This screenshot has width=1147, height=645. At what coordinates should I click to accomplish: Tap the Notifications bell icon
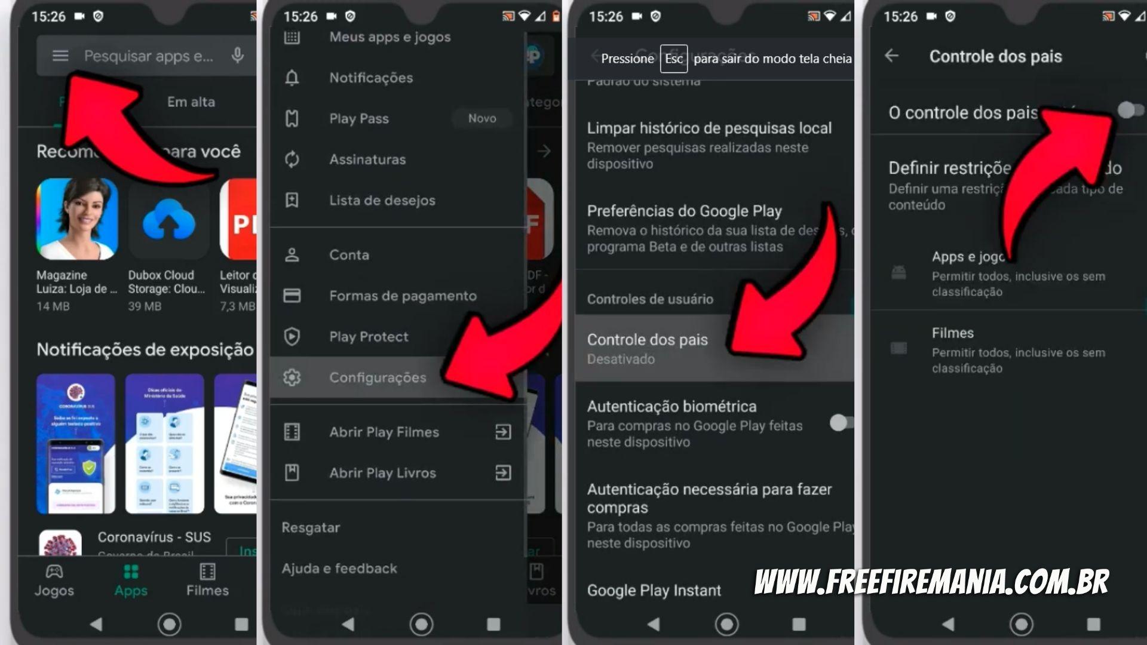(x=301, y=77)
